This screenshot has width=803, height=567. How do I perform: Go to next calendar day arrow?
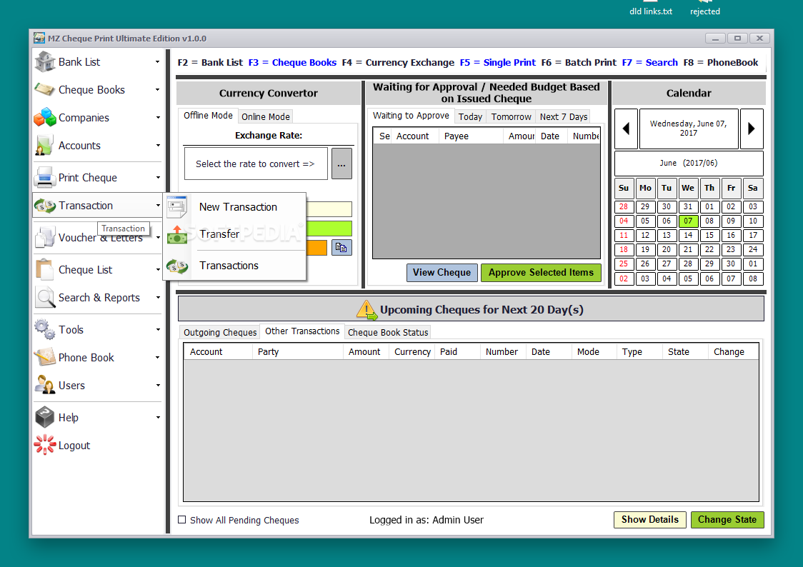point(752,129)
